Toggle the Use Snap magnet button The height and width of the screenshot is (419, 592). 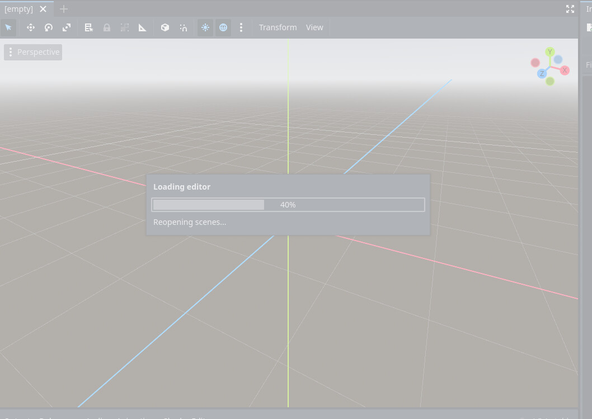click(183, 27)
